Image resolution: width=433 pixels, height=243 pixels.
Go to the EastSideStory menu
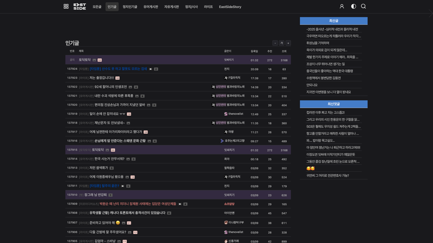230,7
